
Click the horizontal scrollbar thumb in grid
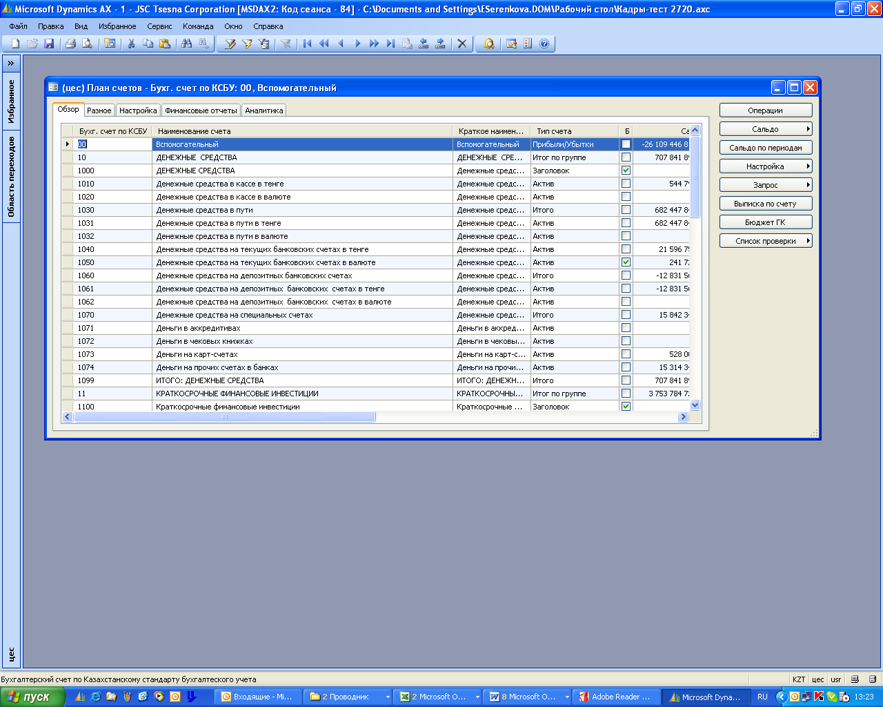224,417
